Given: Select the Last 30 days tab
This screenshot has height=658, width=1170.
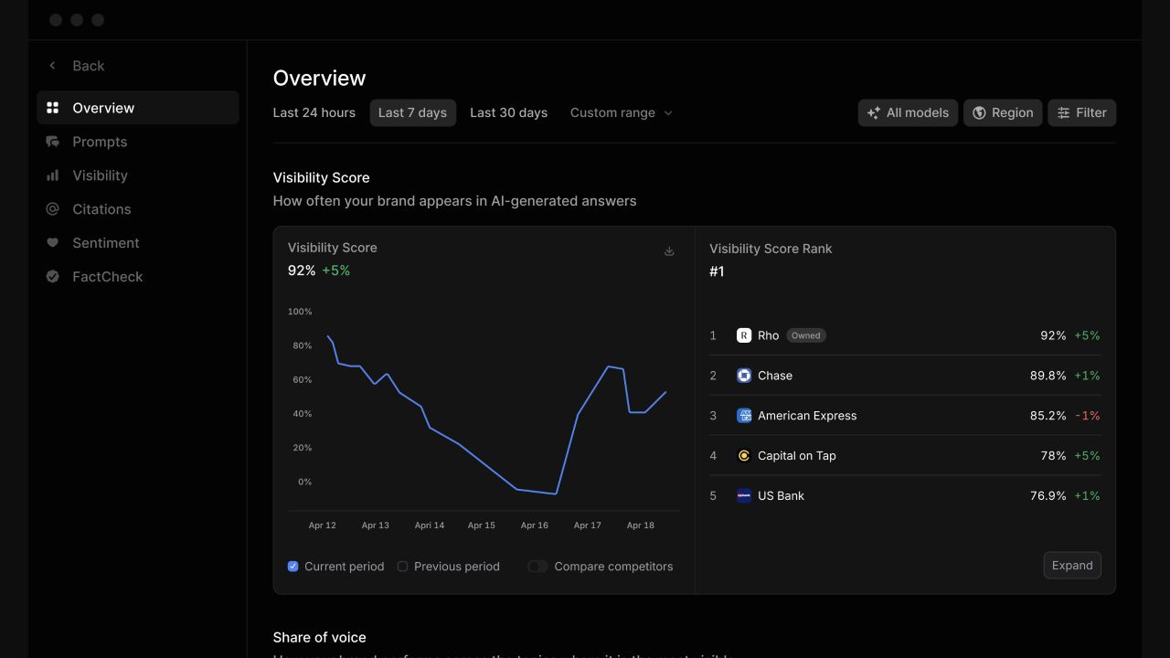Looking at the screenshot, I should tap(509, 113).
